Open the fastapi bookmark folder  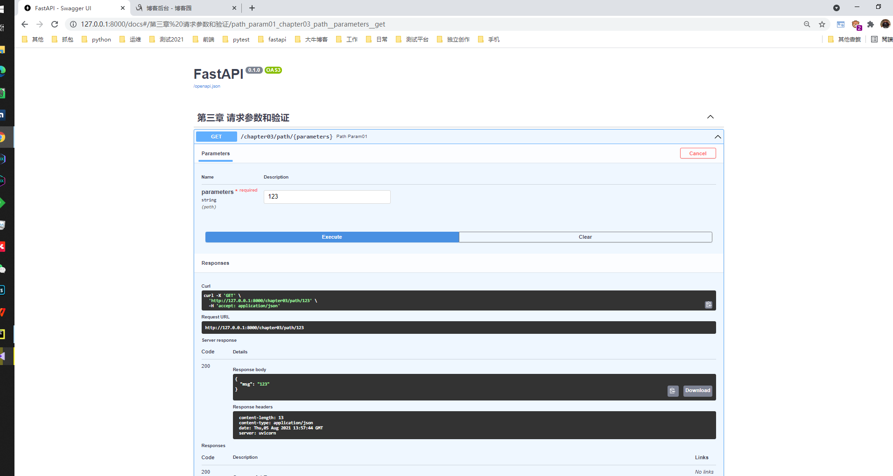[273, 39]
